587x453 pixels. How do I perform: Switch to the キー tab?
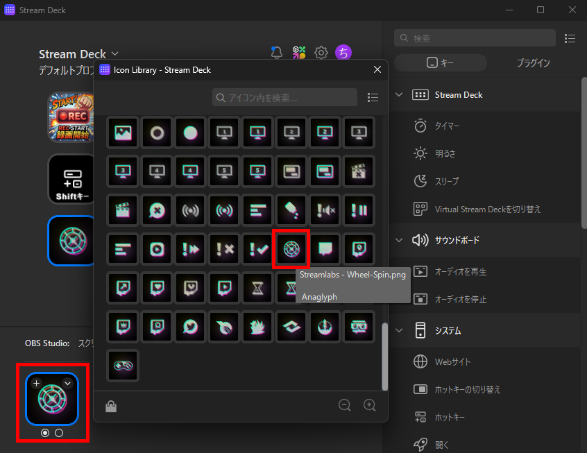[440, 62]
